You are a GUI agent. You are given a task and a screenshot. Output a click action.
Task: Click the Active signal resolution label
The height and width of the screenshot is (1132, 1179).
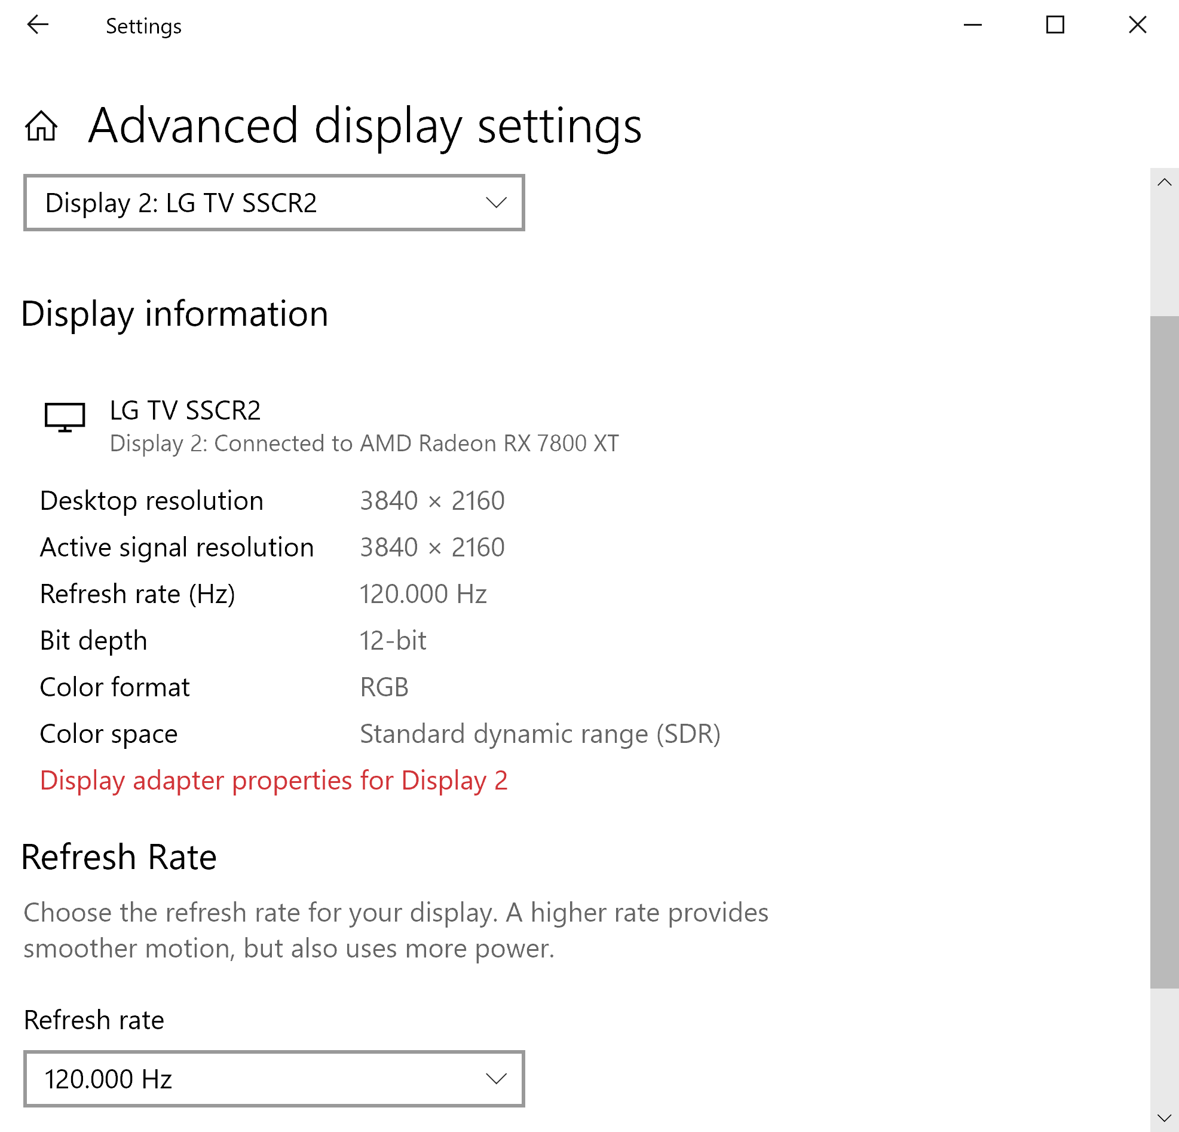(177, 547)
